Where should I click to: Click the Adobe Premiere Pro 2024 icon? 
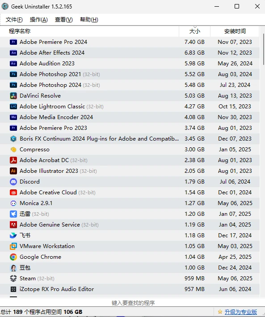tap(13, 42)
